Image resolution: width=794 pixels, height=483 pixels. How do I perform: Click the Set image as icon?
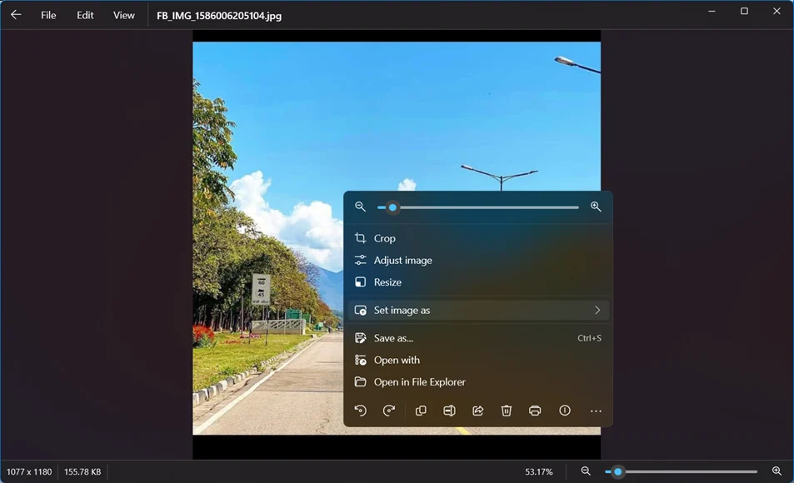360,311
